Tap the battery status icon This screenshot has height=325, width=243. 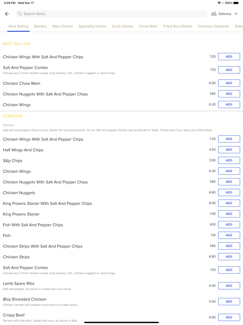pos(236,3)
